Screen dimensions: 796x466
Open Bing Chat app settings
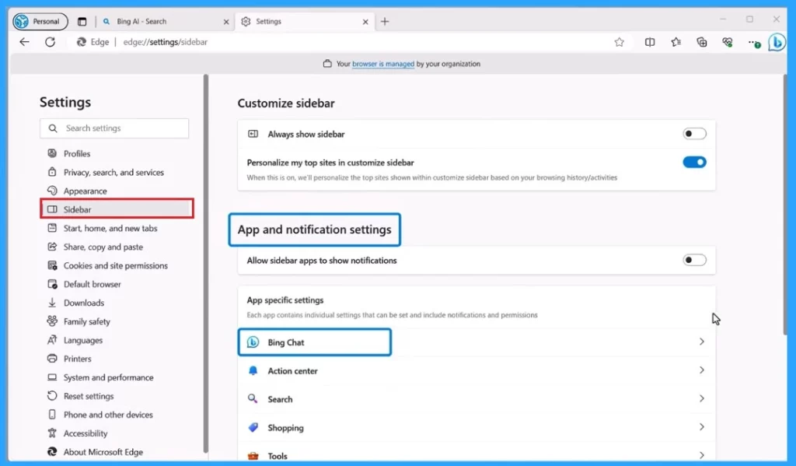(x=477, y=342)
